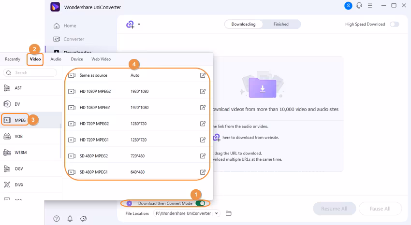This screenshot has height=225, width=411.
Task: Click the paste URL link icon
Action: [130, 25]
